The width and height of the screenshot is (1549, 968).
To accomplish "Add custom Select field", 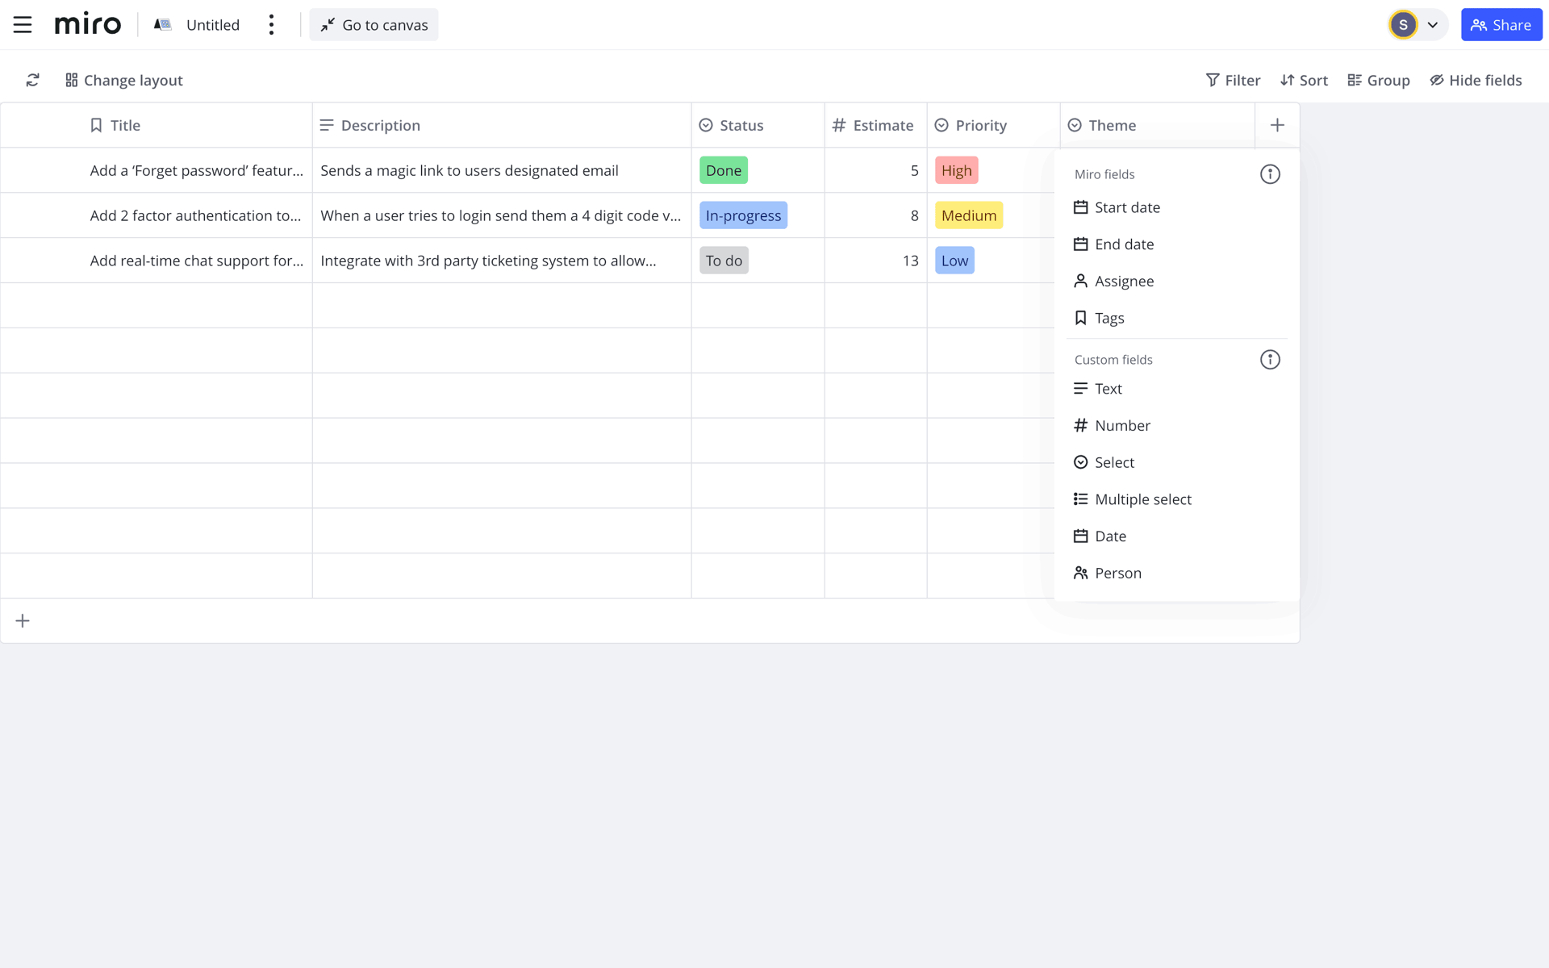I will 1176,463.
